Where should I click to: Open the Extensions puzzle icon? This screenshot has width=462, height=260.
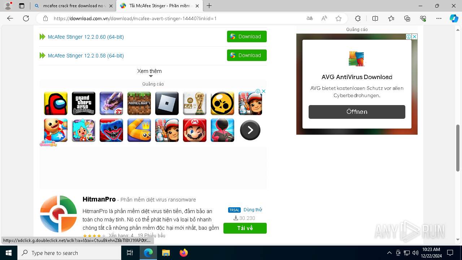tap(358, 18)
